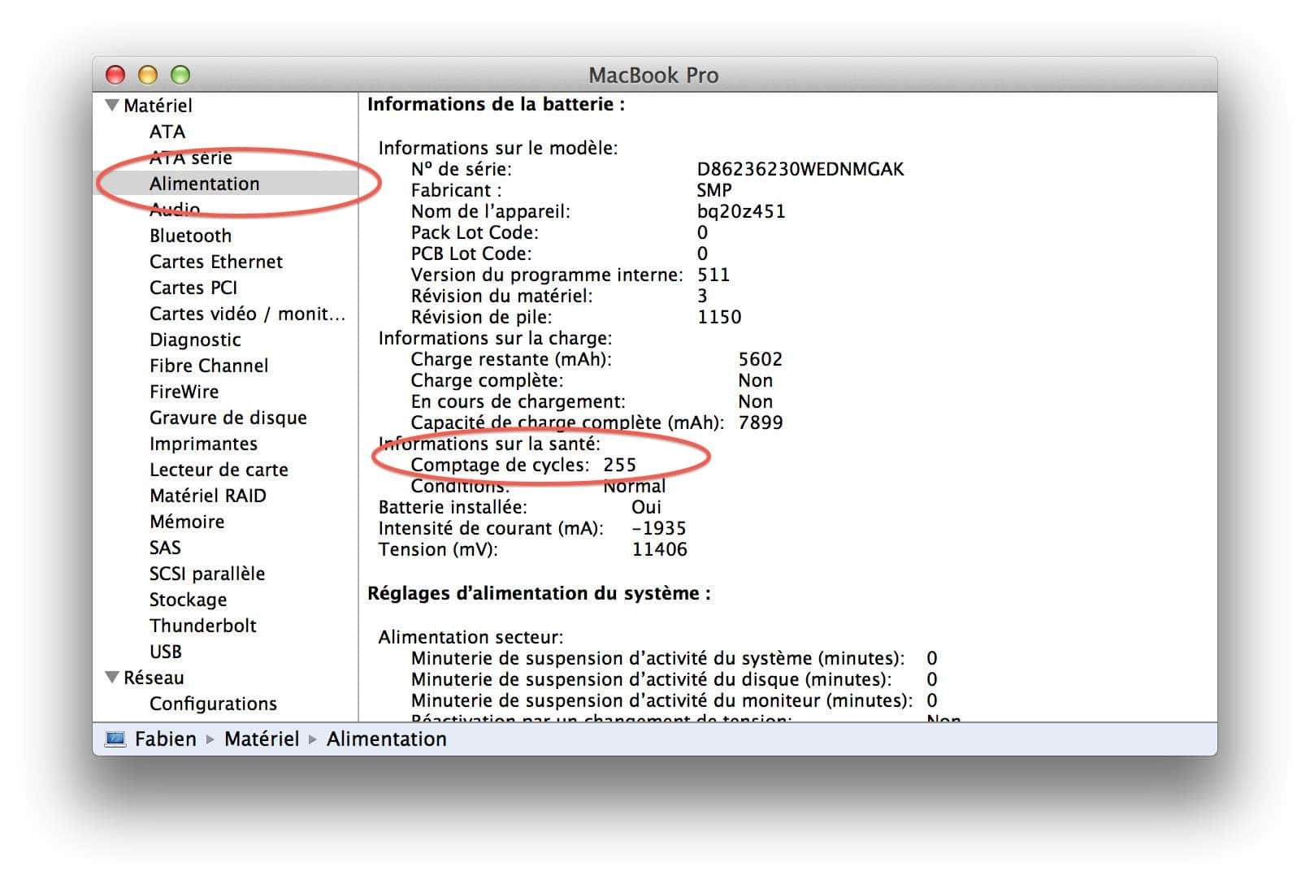
Task: Click 'Informations sur la charge:' label
Action: coord(495,338)
